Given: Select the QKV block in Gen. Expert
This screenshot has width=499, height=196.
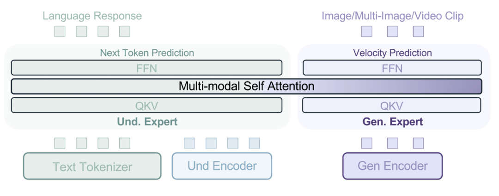Looking at the screenshot, I should coord(392,105).
